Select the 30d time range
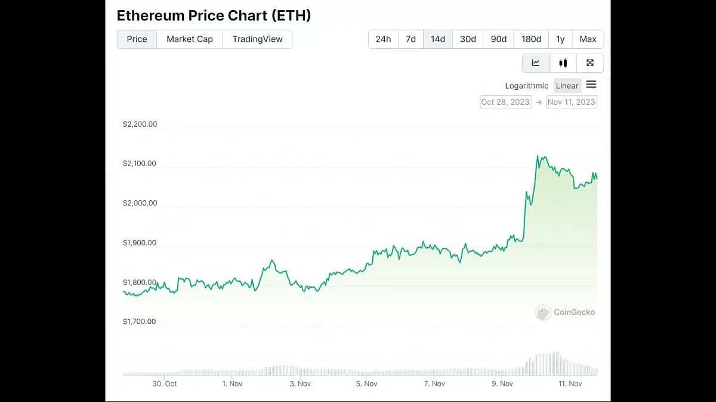The image size is (716, 402). [467, 39]
